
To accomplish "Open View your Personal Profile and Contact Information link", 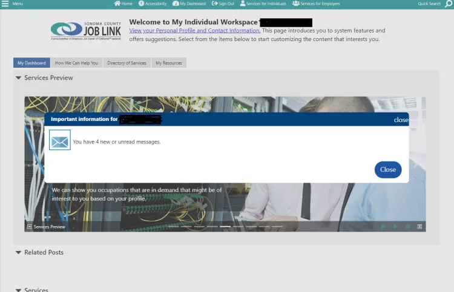I will pos(194,30).
